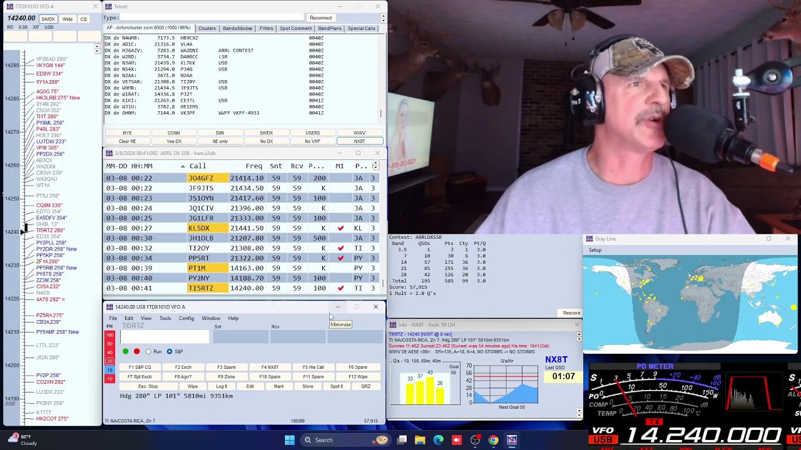801x450 pixels.
Task: Select the 160 meter band button
Action: [110, 335]
